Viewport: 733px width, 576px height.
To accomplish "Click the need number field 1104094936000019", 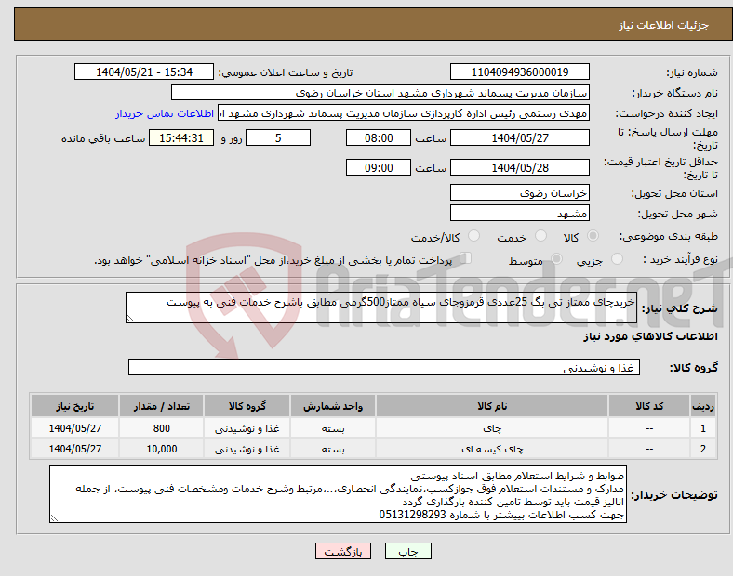I will pos(519,72).
